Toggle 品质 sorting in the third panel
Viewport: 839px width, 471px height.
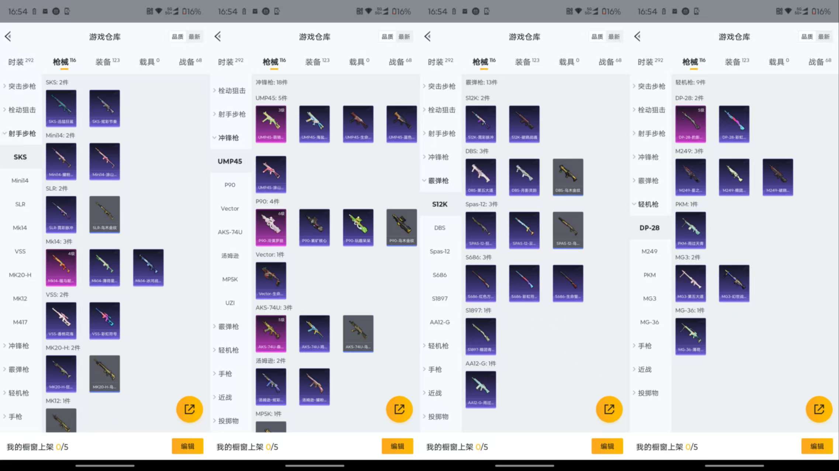(x=597, y=36)
